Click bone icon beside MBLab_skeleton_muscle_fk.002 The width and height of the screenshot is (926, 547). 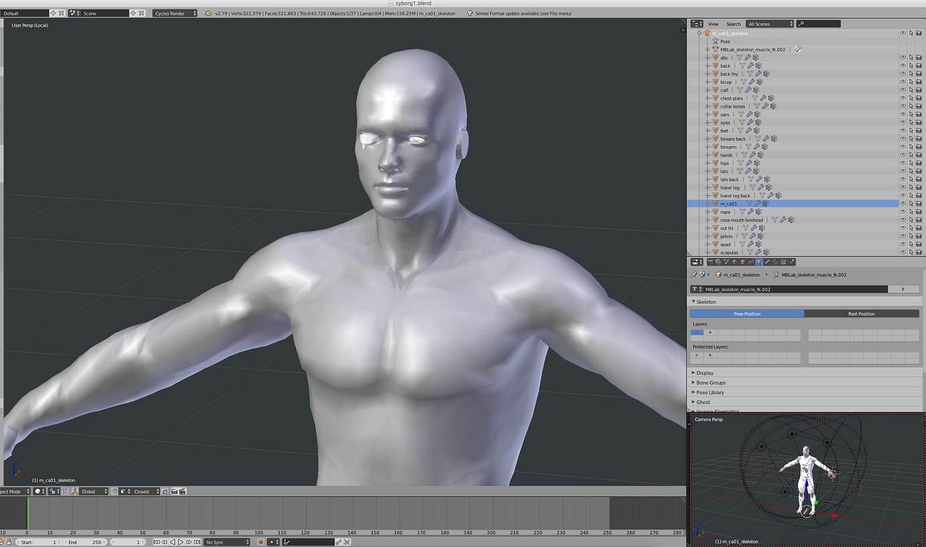[x=798, y=50]
